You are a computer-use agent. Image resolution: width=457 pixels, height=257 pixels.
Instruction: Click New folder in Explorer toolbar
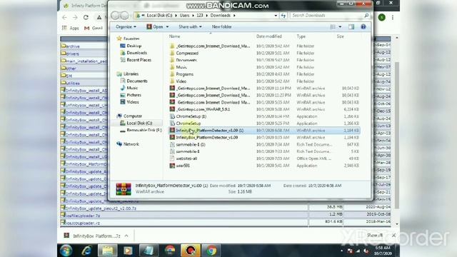[x=221, y=27]
